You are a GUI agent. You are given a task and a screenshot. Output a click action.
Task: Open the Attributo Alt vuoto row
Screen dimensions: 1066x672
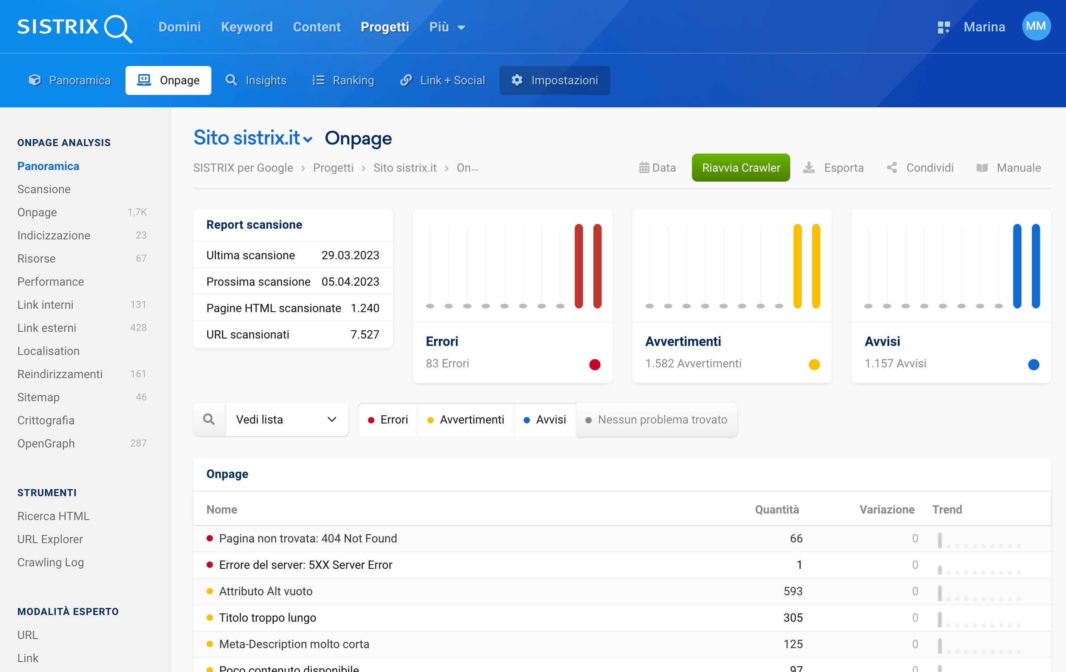point(621,591)
